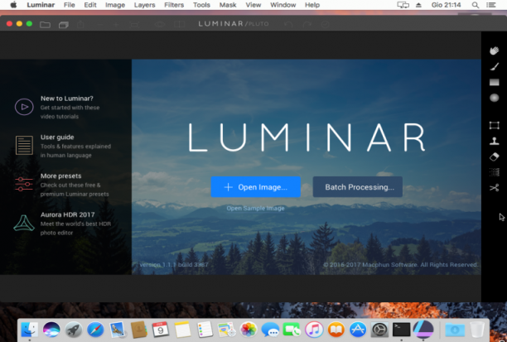The width and height of the screenshot is (507, 342).
Task: Select the Clone Stamp tool
Action: pyautogui.click(x=494, y=141)
